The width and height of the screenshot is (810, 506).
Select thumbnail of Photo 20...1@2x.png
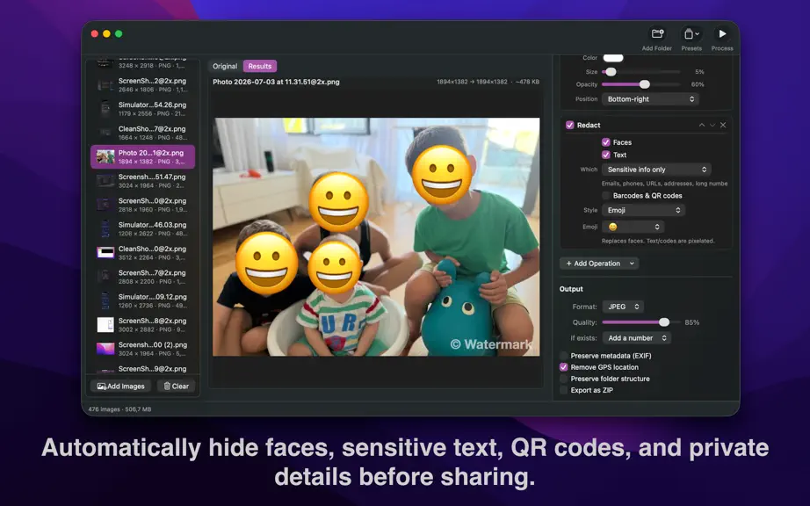point(105,157)
